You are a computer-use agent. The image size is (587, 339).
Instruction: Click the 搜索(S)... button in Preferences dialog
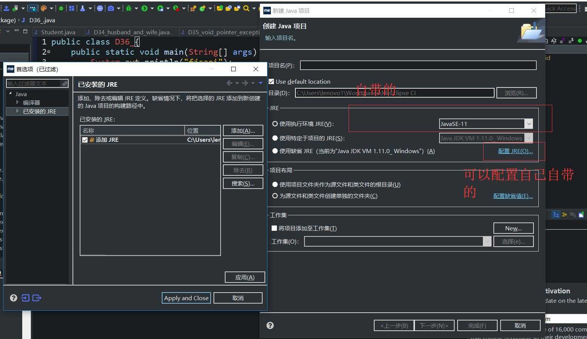coord(243,184)
